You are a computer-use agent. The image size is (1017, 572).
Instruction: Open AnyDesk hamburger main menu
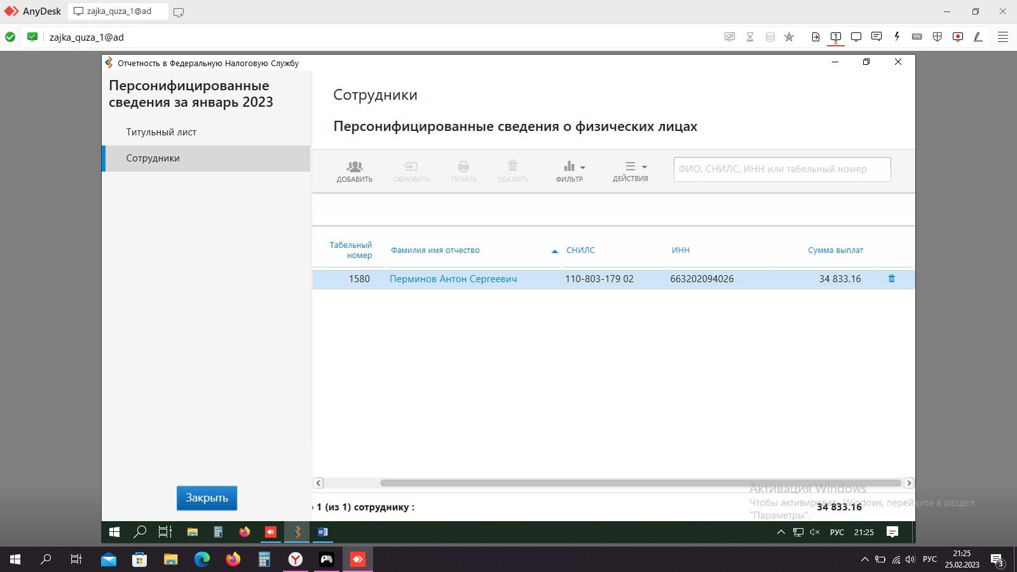1003,37
